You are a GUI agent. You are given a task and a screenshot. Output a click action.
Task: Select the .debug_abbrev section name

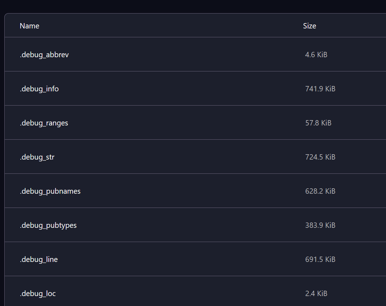[x=44, y=55]
